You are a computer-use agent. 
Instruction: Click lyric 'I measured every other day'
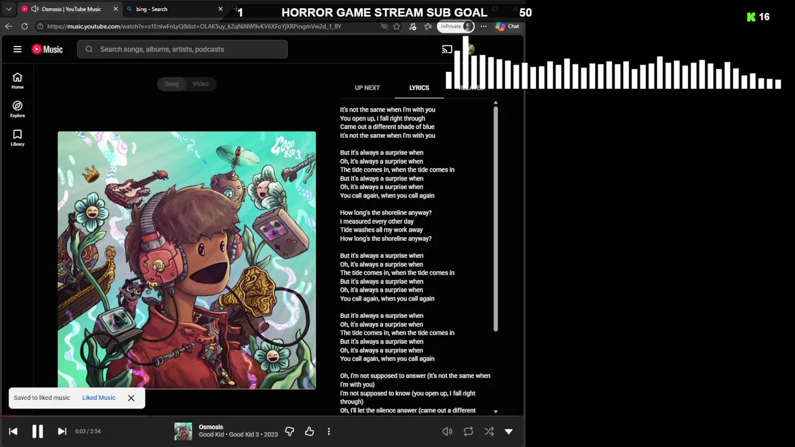(376, 221)
